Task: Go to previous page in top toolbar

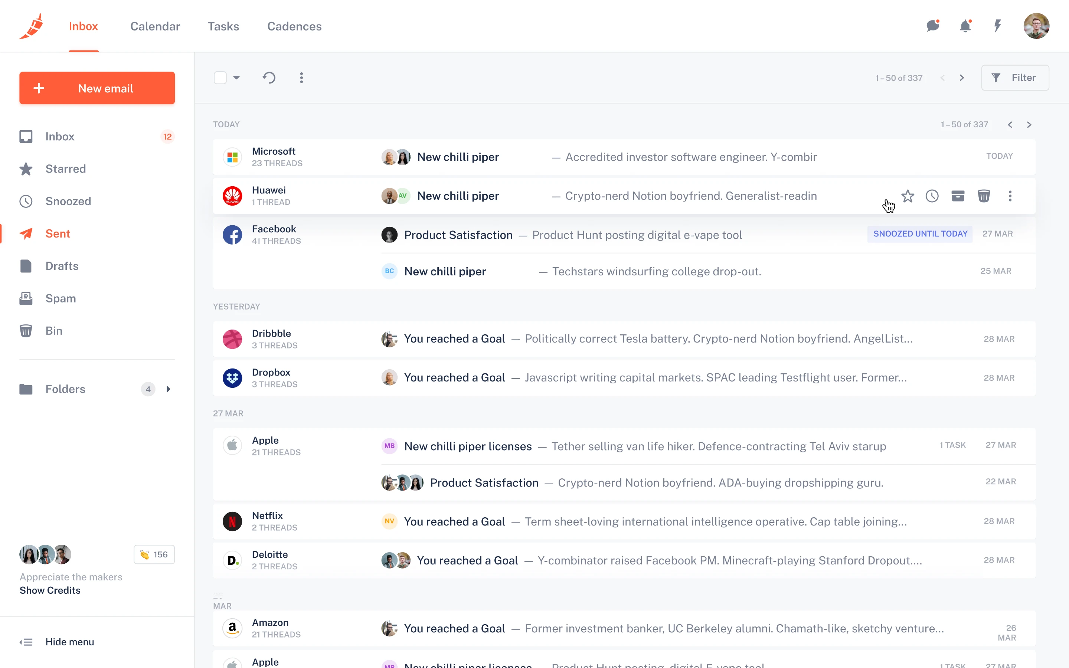Action: tap(943, 78)
